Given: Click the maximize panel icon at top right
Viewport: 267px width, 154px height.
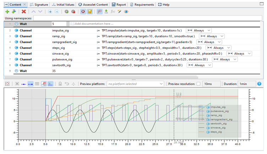Looking at the screenshot, I should tap(262, 4).
